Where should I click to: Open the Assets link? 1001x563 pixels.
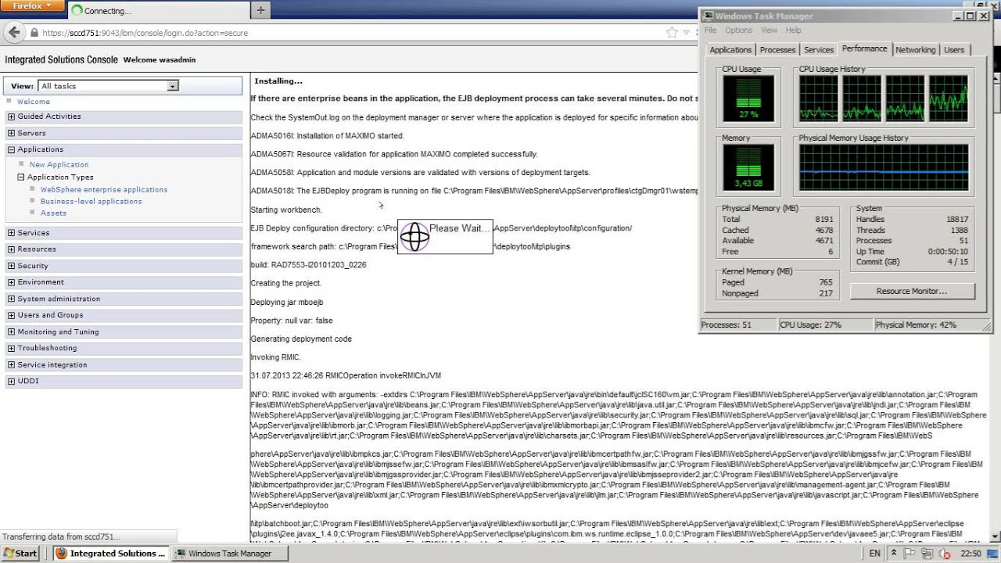coord(53,213)
